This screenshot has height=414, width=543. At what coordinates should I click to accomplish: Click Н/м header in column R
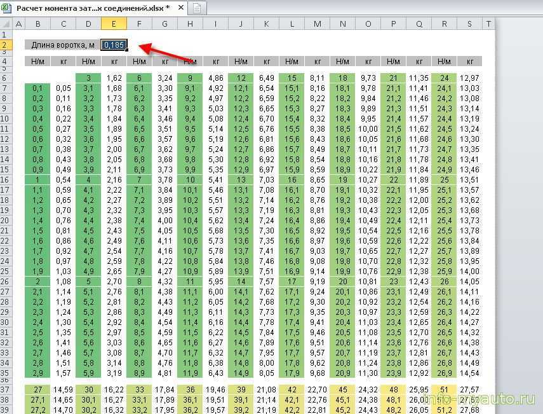click(x=445, y=62)
